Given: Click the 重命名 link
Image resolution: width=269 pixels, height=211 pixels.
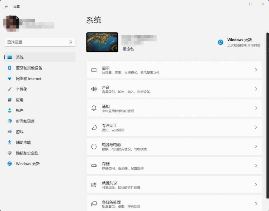Looking at the screenshot, I should pyautogui.click(x=128, y=49).
